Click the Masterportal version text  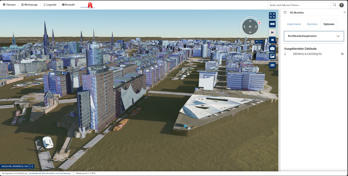point(86,173)
